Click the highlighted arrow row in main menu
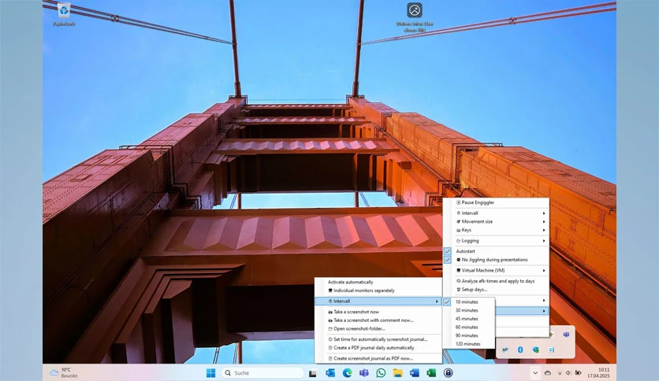Image resolution: width=659 pixels, height=381 pixels. 522,311
